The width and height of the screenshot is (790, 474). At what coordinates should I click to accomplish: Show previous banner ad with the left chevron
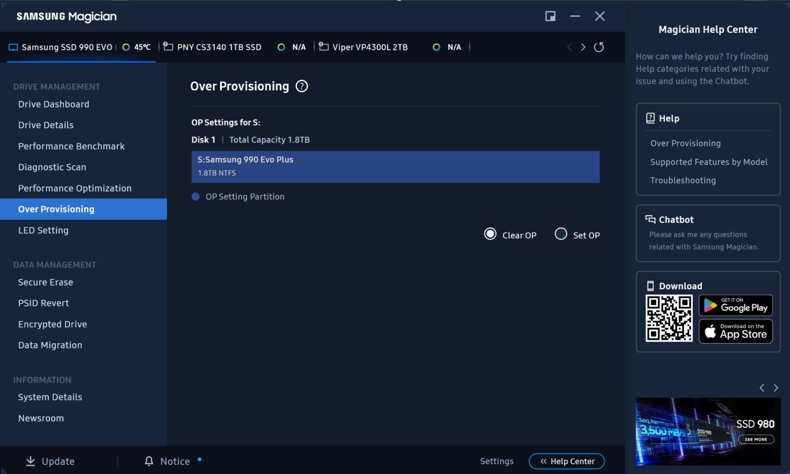762,388
